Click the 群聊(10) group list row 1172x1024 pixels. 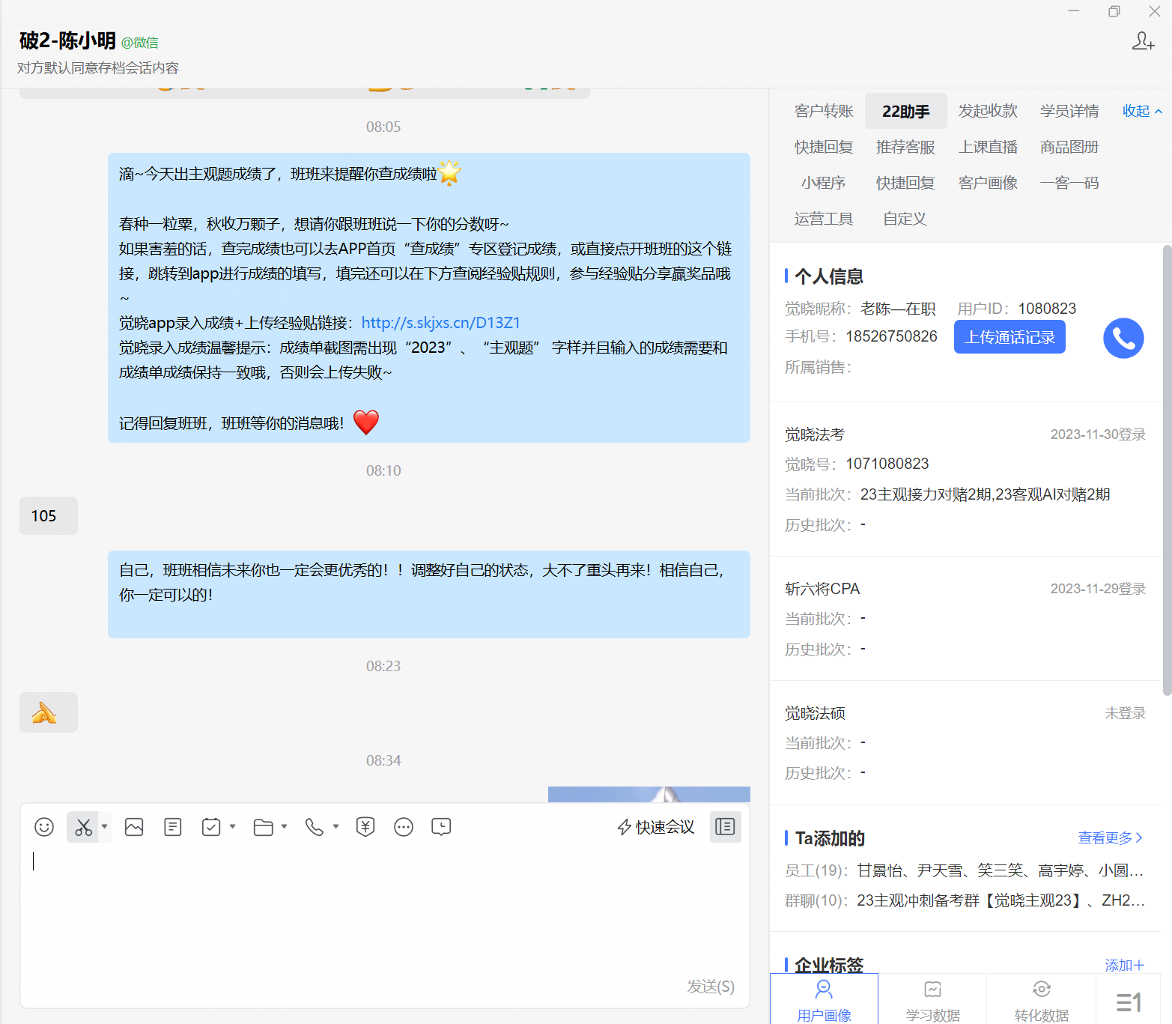tap(965, 900)
